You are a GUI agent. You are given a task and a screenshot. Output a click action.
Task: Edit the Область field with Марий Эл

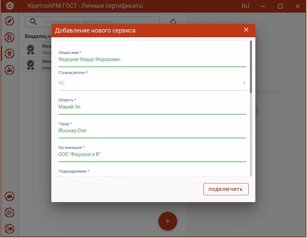152,107
